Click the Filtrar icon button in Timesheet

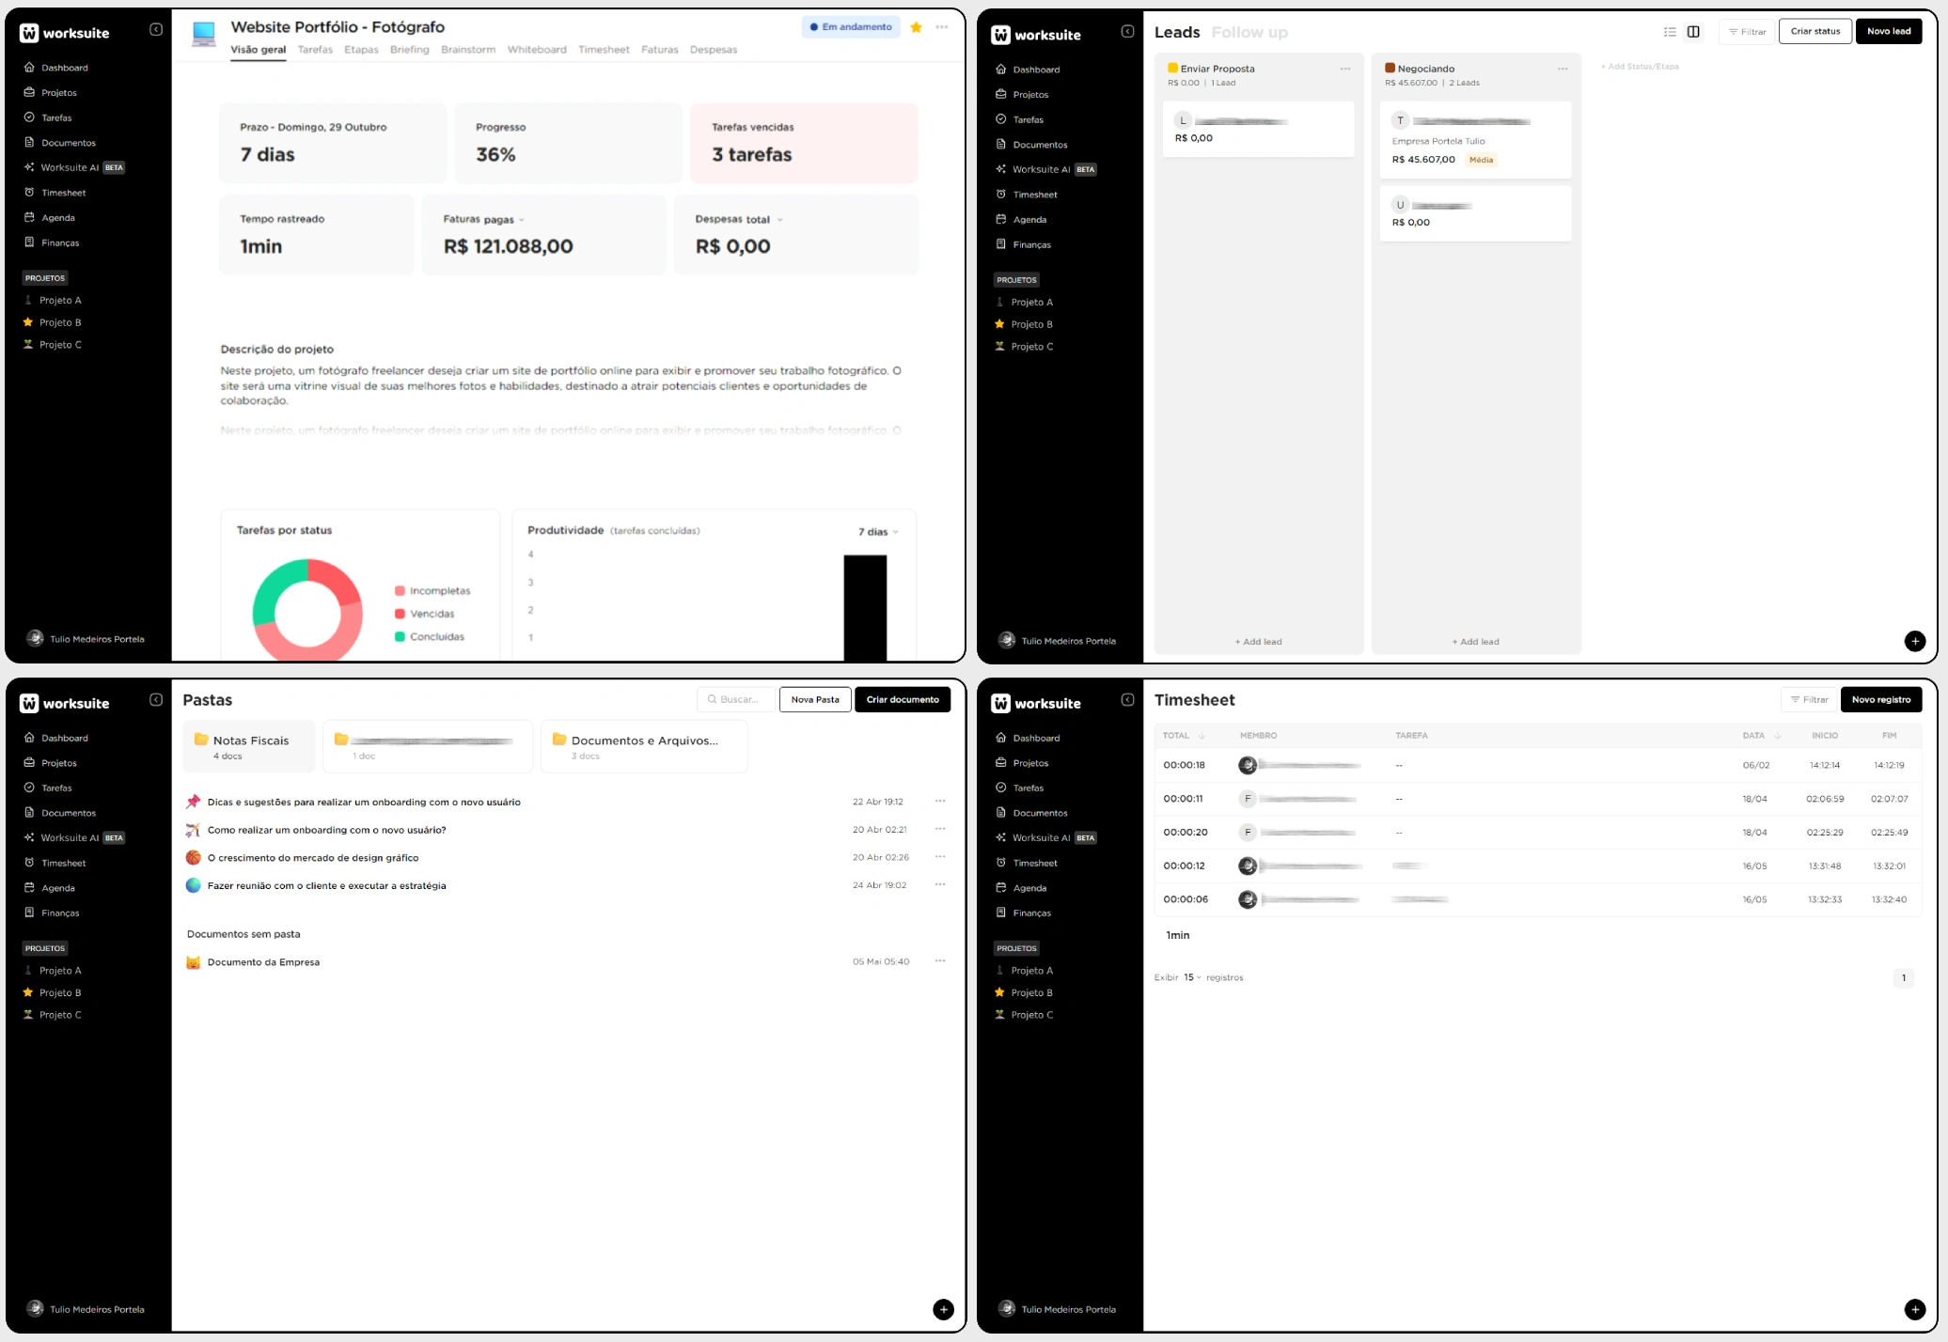[1809, 699]
